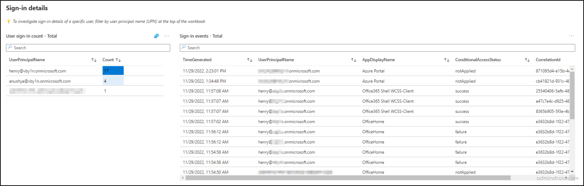Click correlation ID starting 25540406-5afb

coord(552,91)
